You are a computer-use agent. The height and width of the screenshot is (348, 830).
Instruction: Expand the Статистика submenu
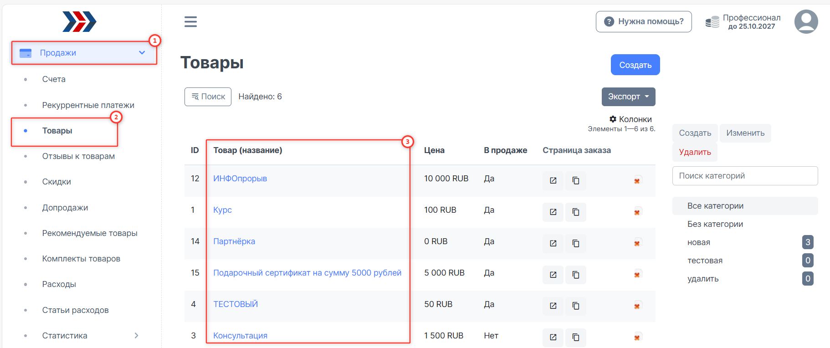coord(136,336)
